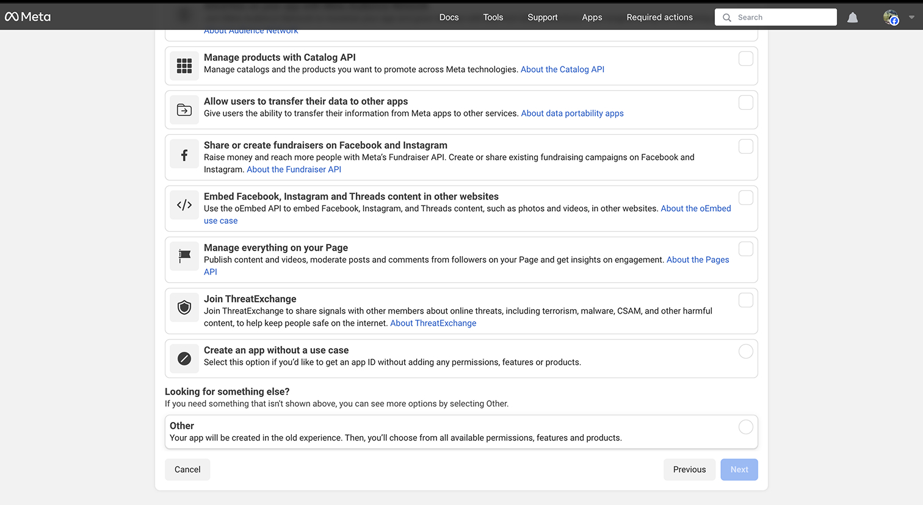Open the Docs menu

coord(449,17)
